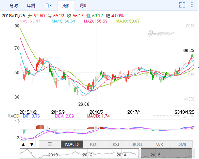Click the Sina Finance watermark logo

[x=161, y=33]
